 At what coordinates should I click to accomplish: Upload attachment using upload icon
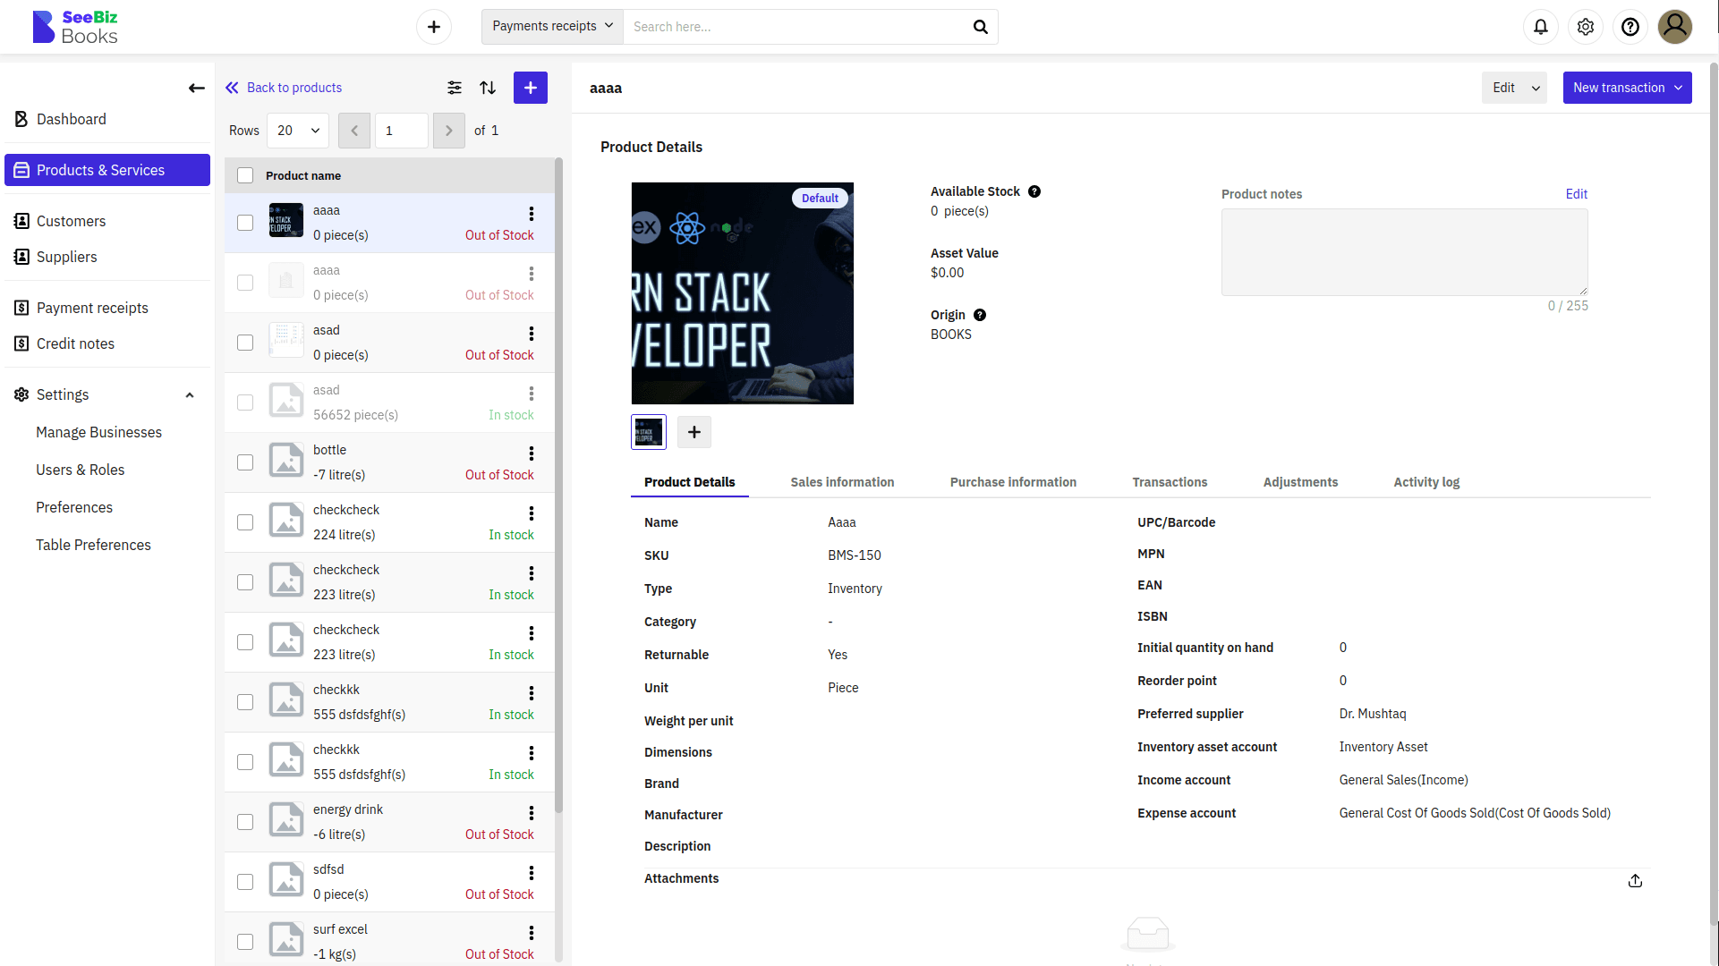pos(1635,881)
